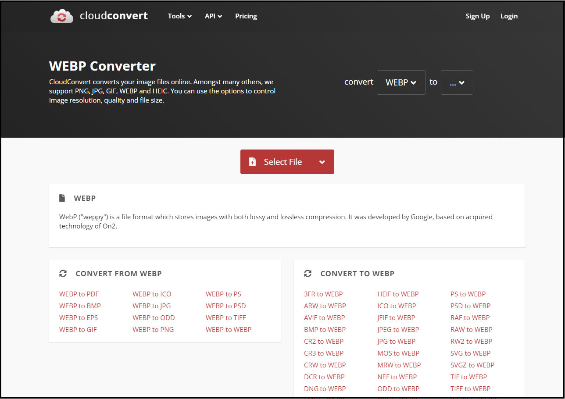Open WEBP to ICO link
This screenshot has width=565, height=399.
click(152, 294)
